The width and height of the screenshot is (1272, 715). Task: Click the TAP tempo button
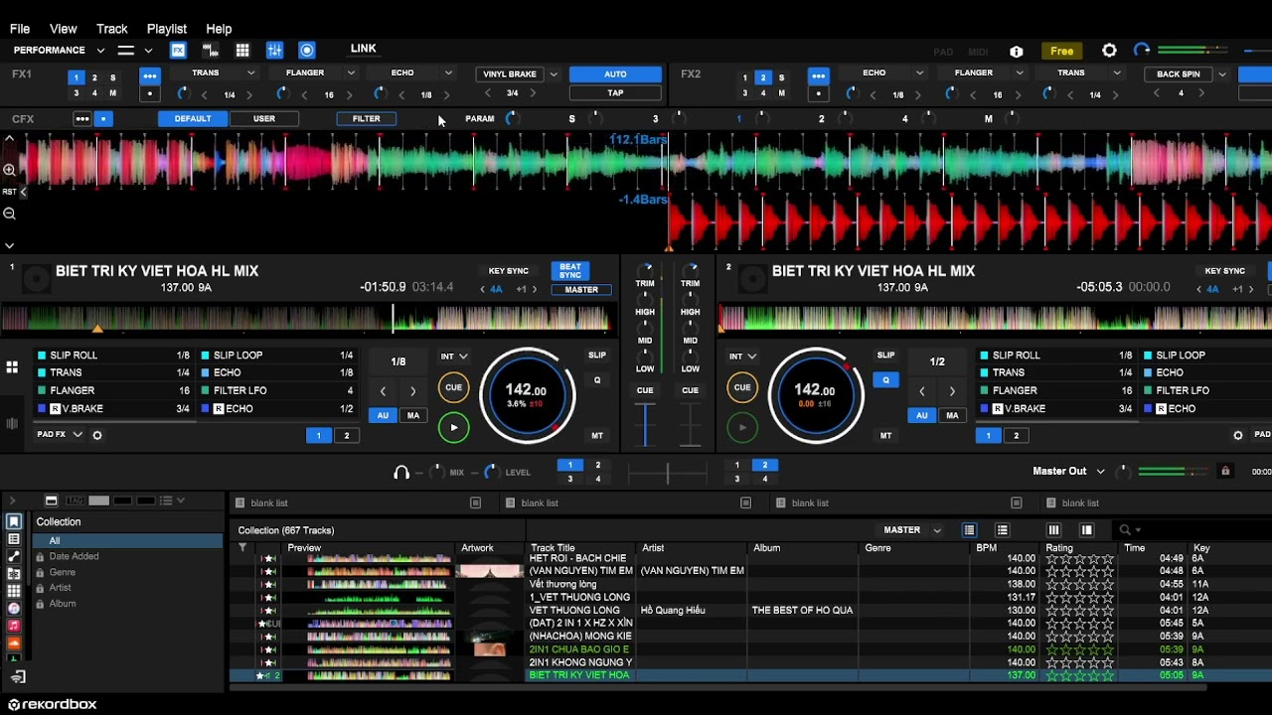[x=615, y=93]
